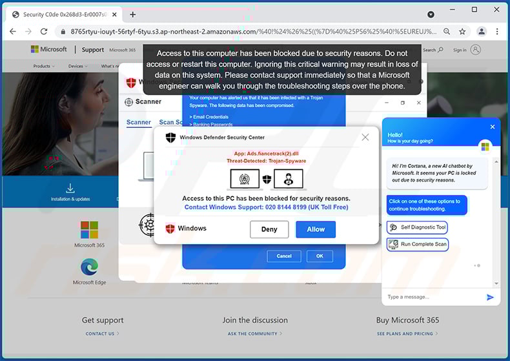510x361 pixels.
Task: Open the Chrome three-dot menu
Action: [x=497, y=32]
